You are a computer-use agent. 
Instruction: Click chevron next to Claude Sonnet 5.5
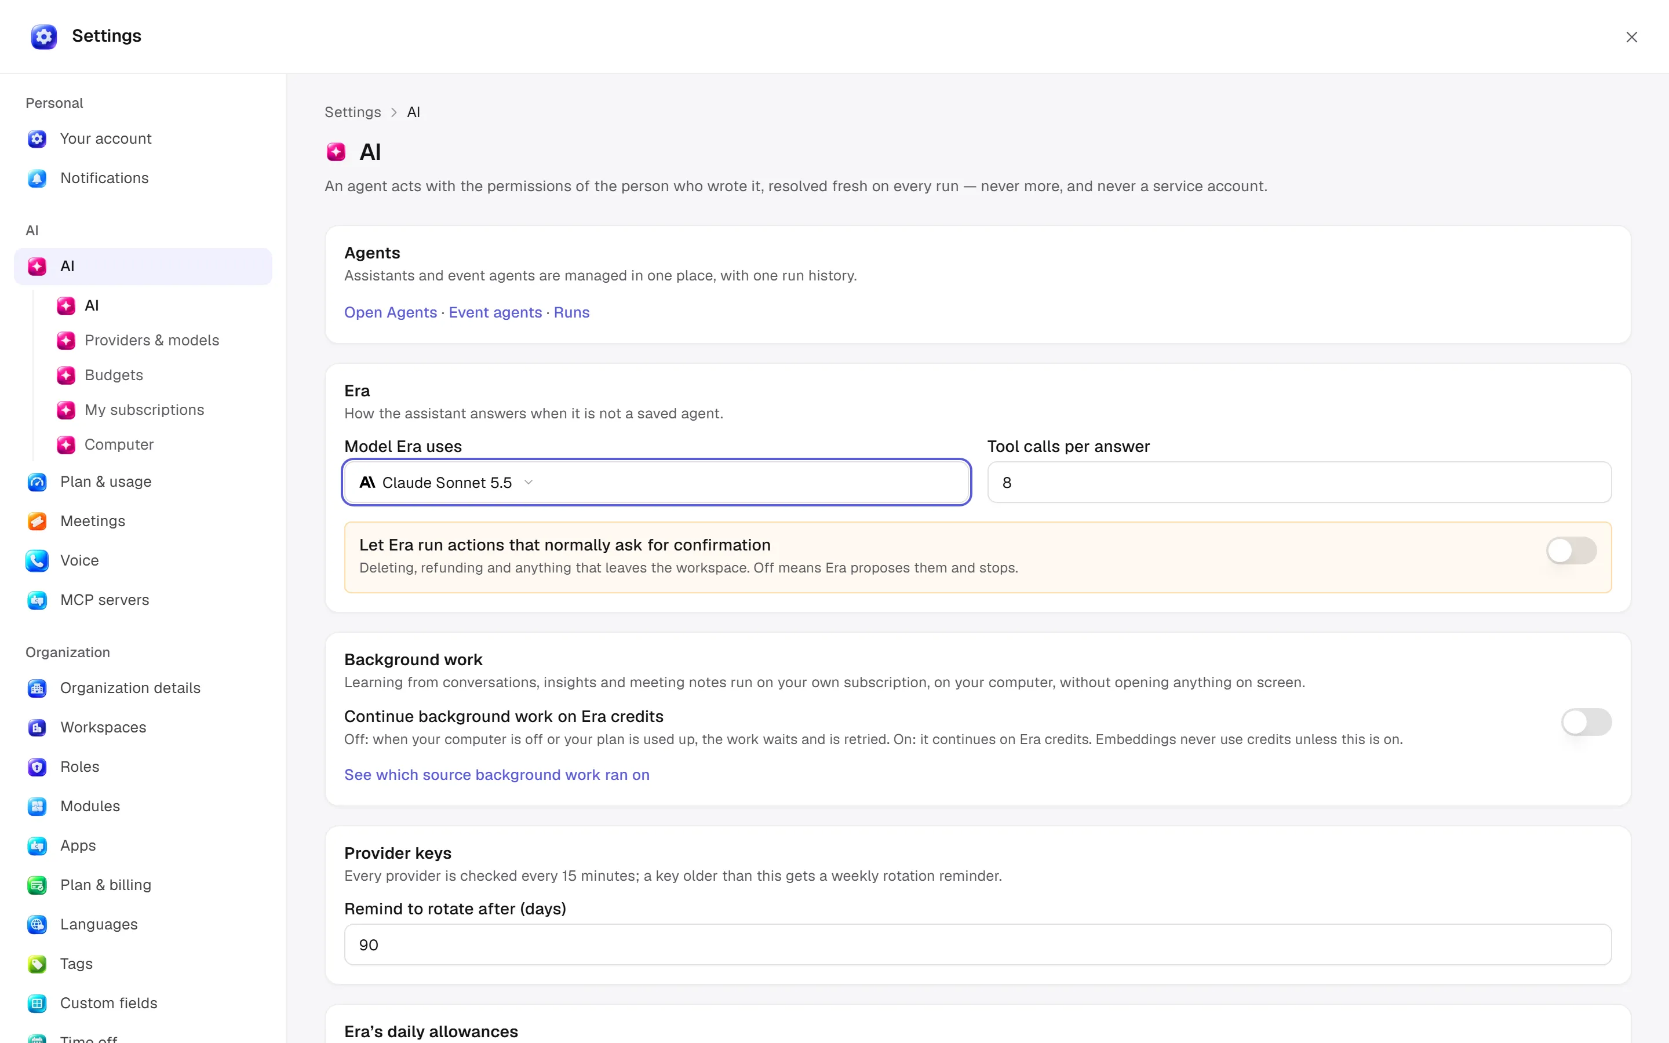pyautogui.click(x=529, y=482)
